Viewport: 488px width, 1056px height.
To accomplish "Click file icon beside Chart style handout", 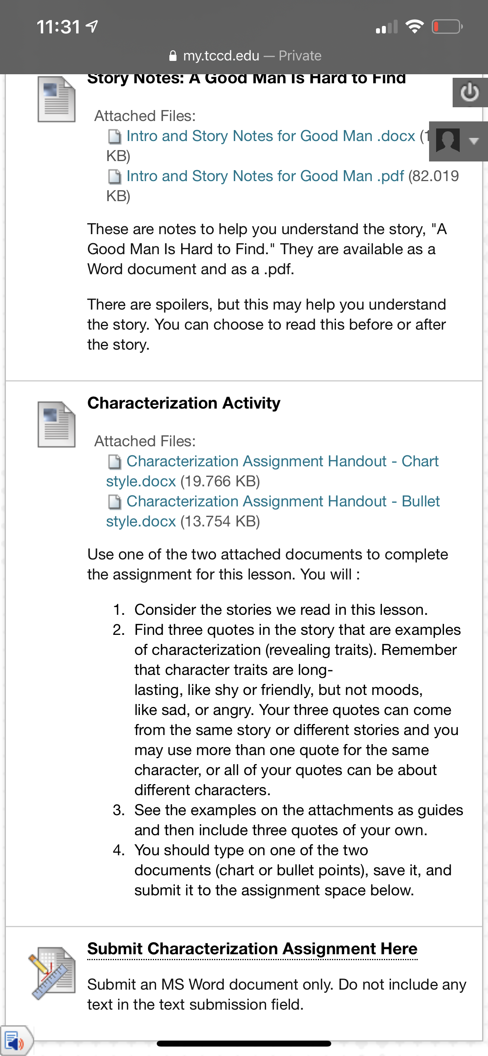I will coord(114,462).
